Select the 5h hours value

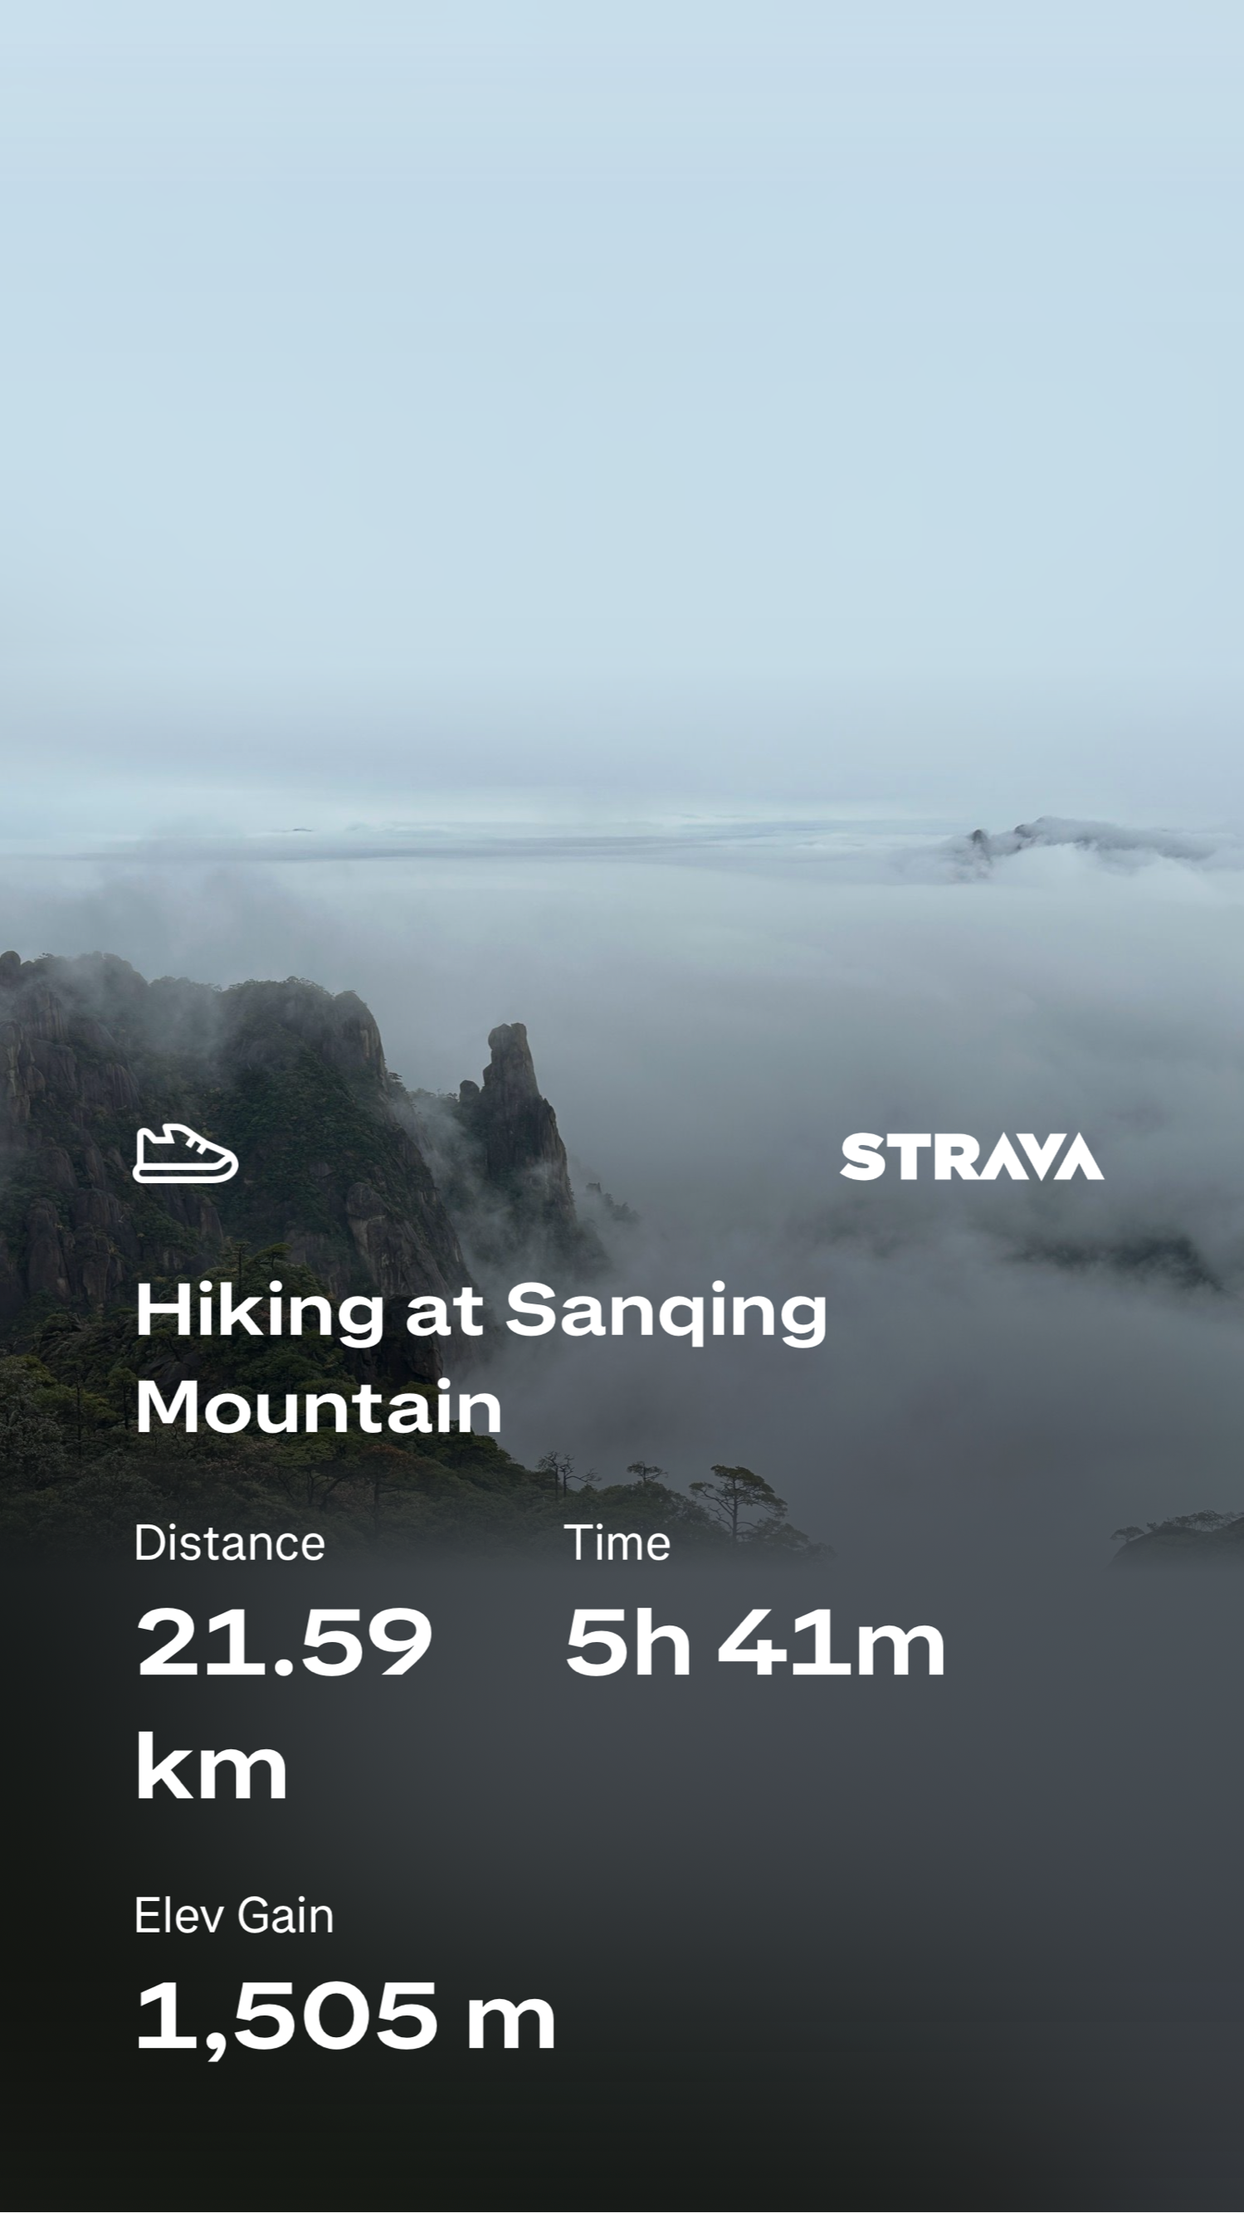(627, 1642)
